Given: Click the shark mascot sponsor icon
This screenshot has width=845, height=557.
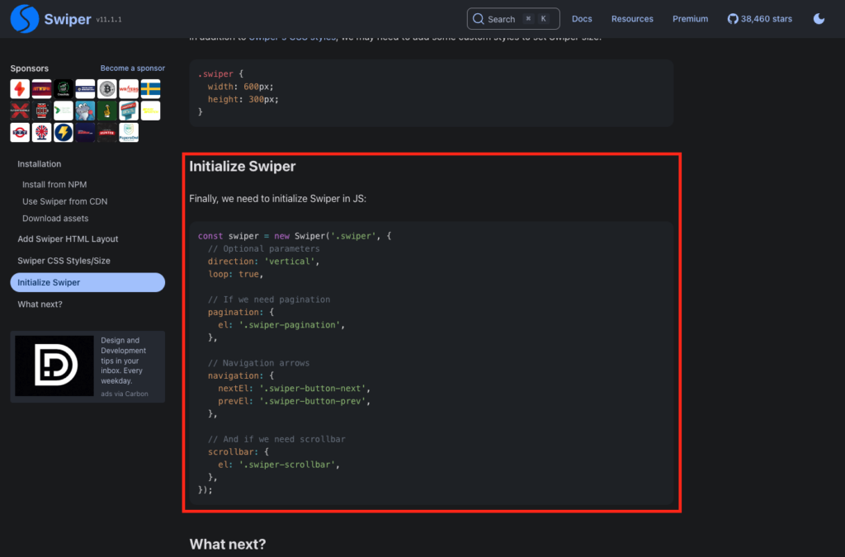Looking at the screenshot, I should [85, 111].
